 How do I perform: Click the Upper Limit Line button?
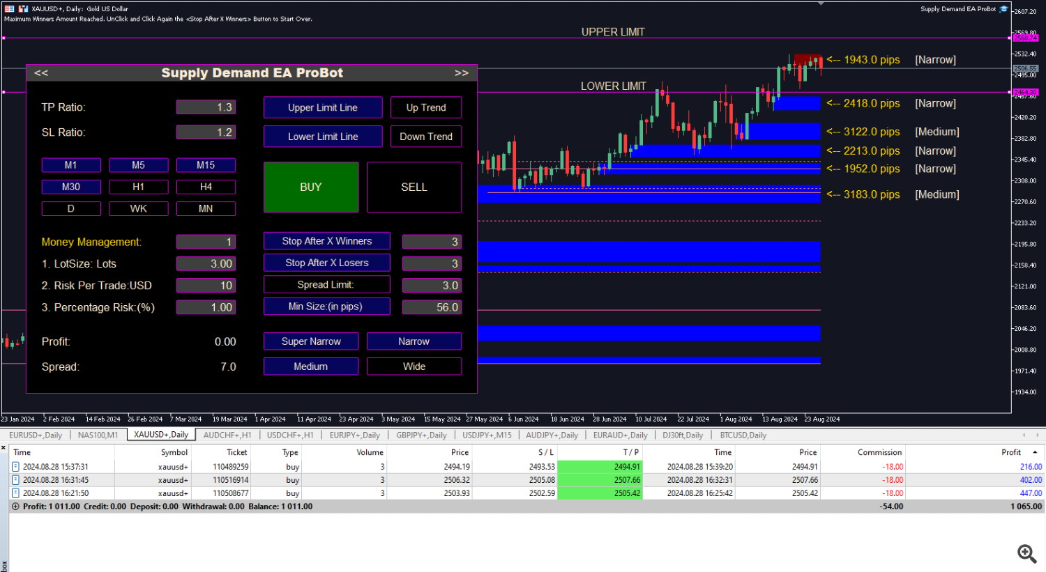(x=323, y=107)
